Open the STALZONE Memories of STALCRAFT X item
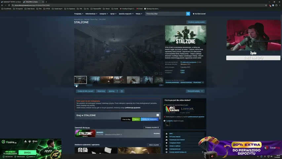The height and width of the screenshot is (159, 282). pos(118,133)
